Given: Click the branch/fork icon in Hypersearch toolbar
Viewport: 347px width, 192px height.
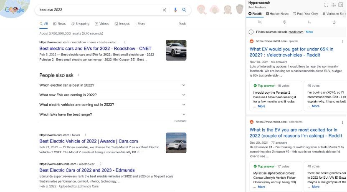Looking at the screenshot, I should point(309,22).
